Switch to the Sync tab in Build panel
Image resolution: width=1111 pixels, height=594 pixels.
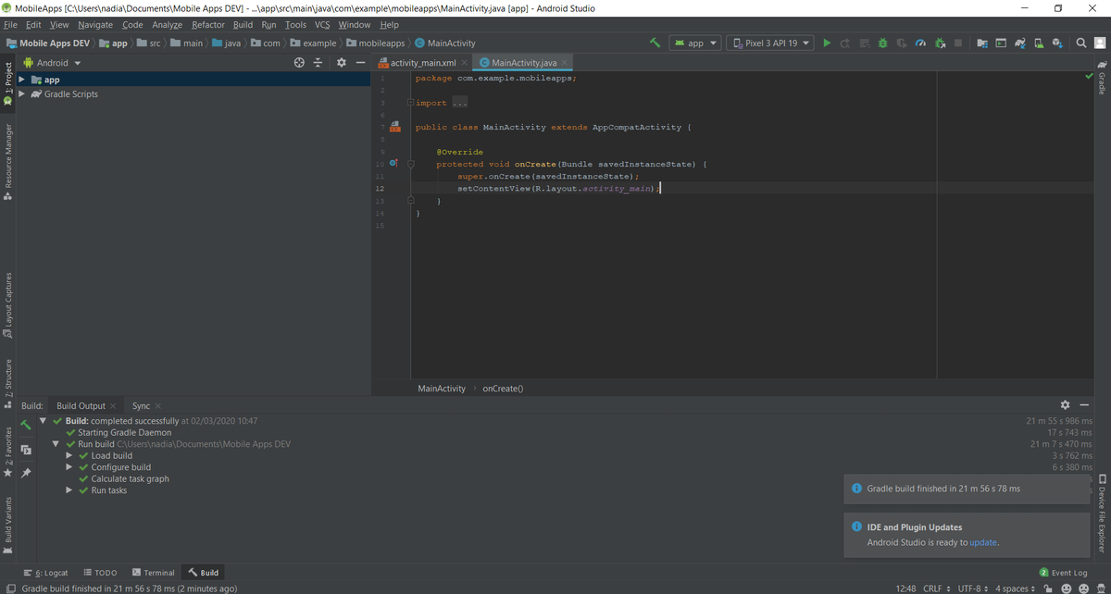click(x=141, y=406)
